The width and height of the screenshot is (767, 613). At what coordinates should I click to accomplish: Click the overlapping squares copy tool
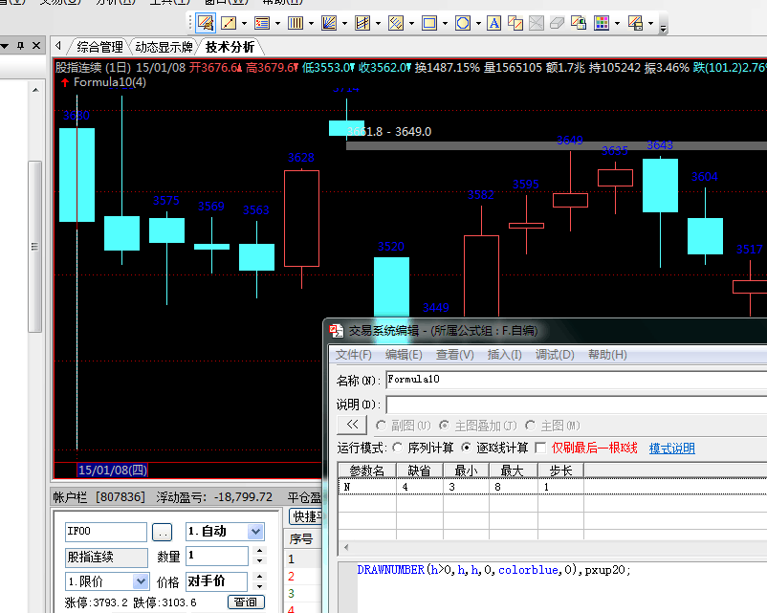coord(515,23)
